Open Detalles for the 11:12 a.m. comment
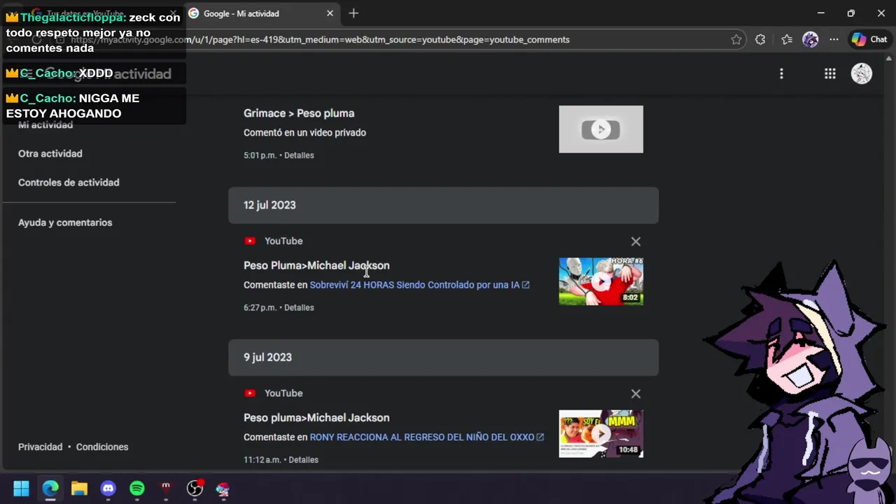This screenshot has width=896, height=504. [x=303, y=460]
